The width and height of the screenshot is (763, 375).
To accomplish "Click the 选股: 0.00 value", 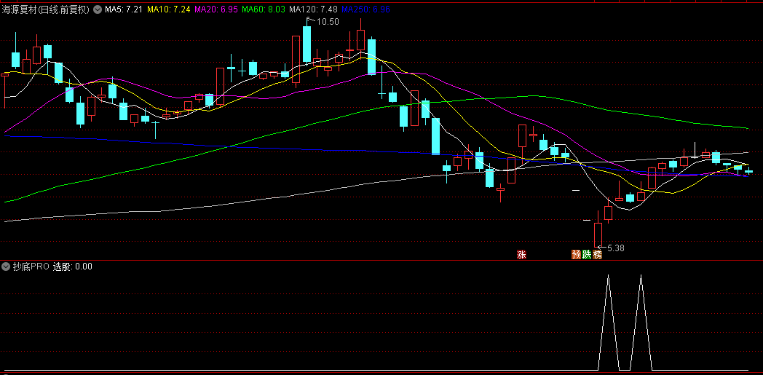I will (x=73, y=267).
